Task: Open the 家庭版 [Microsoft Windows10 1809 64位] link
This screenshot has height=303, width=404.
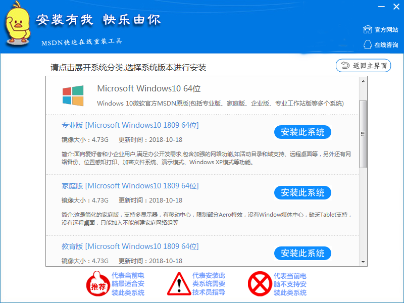Action: [130, 186]
